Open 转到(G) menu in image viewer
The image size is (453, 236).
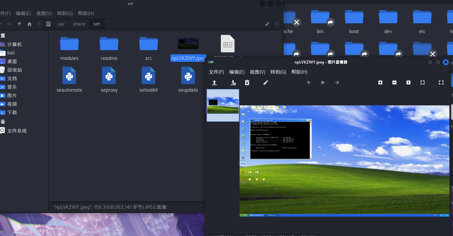pyautogui.click(x=278, y=72)
